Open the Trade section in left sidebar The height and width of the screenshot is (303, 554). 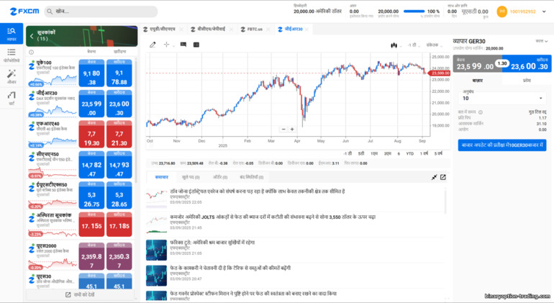point(12,34)
